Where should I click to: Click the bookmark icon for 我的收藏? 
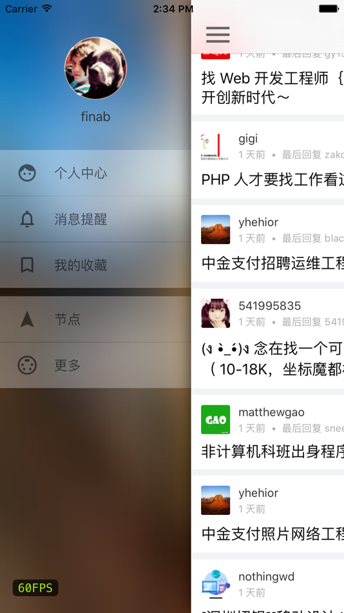[x=27, y=265]
